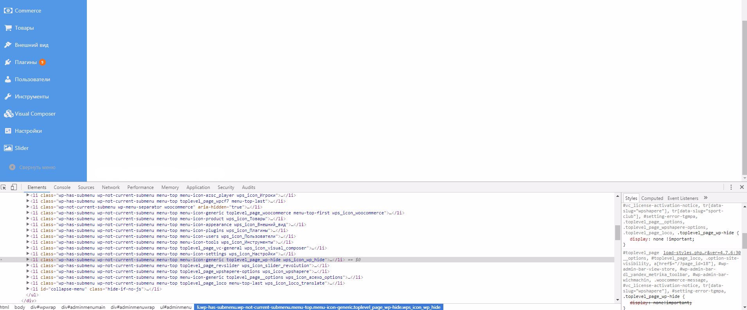Open the Computed styles tab
This screenshot has height=310, width=747.
point(652,198)
